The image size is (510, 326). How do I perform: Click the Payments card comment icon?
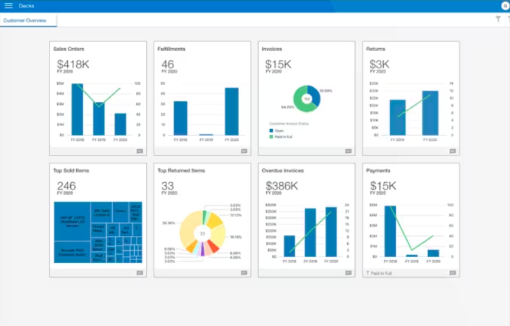click(x=453, y=273)
